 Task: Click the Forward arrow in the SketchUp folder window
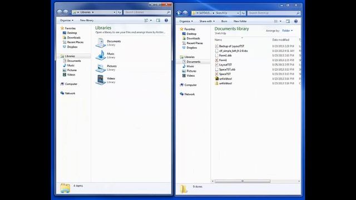185,13
